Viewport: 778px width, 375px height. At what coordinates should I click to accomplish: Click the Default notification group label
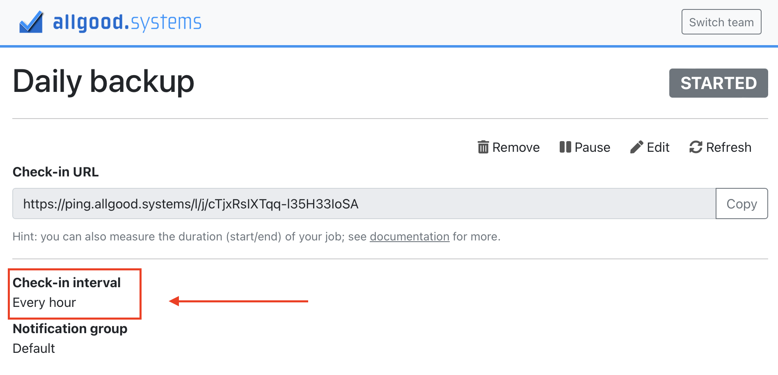point(34,348)
